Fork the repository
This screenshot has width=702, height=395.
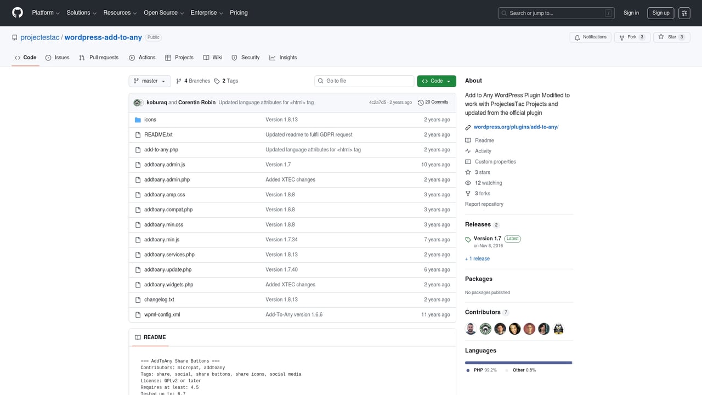tap(632, 37)
